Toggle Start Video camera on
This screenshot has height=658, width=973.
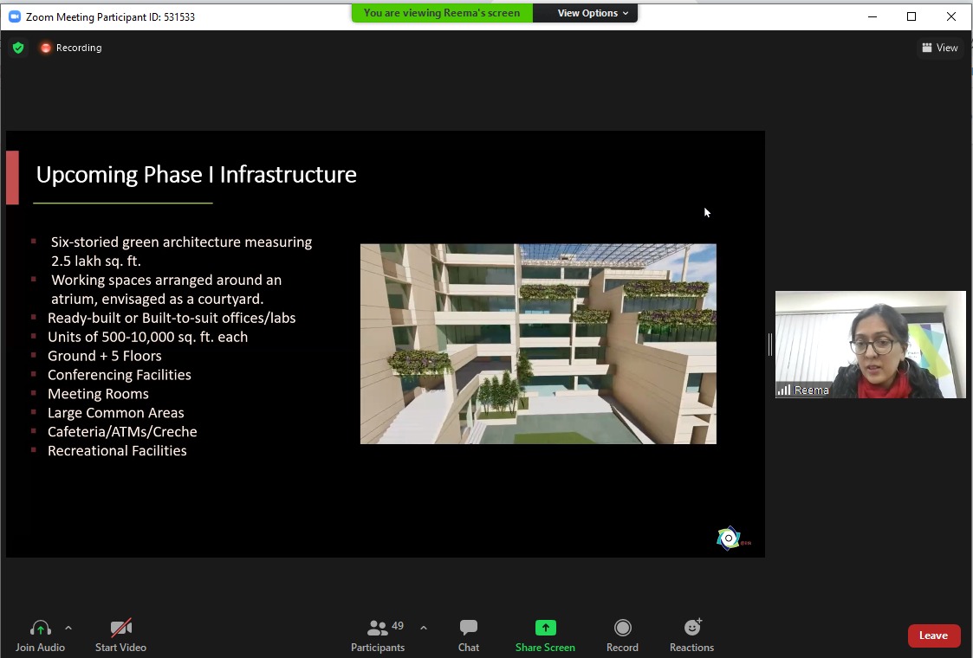(x=120, y=629)
